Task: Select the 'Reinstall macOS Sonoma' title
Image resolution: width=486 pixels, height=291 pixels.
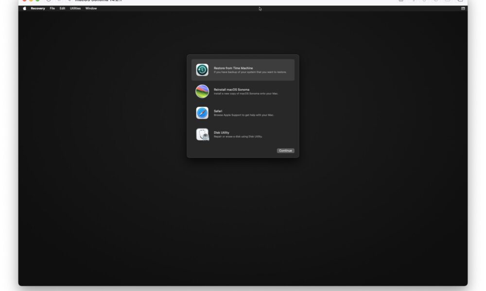Action: click(231, 89)
